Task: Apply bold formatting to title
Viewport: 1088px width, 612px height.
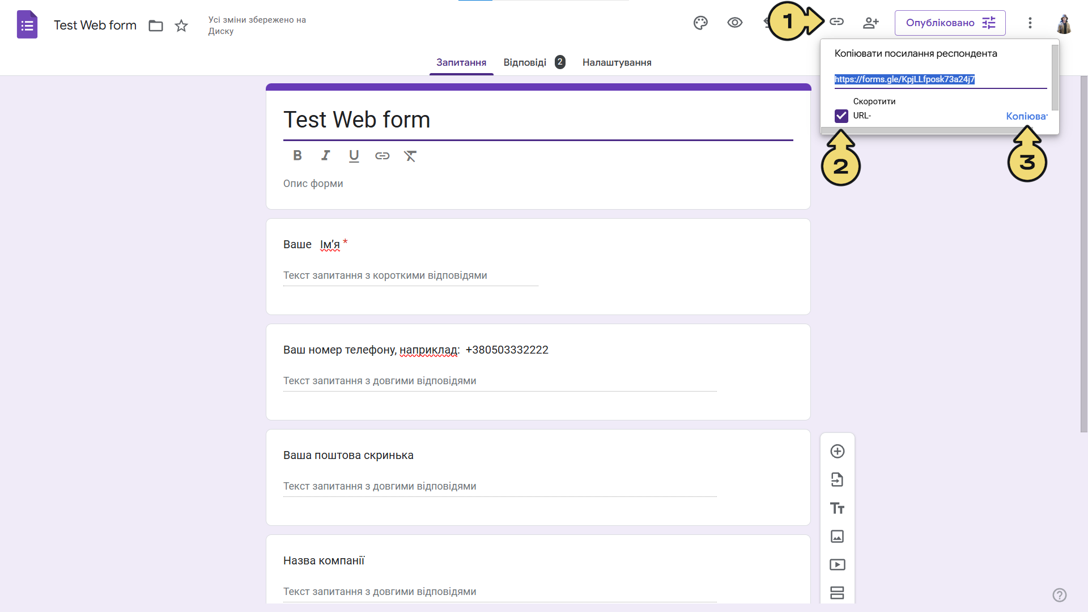Action: 297,155
